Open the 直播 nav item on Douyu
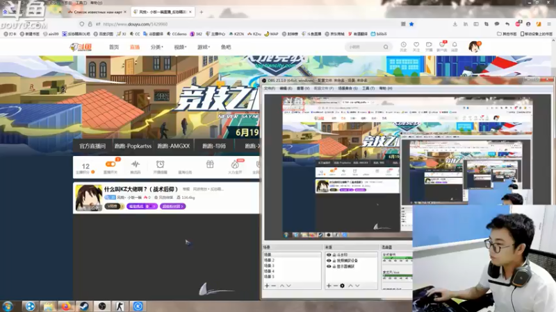The image size is (556, 312). pyautogui.click(x=135, y=46)
